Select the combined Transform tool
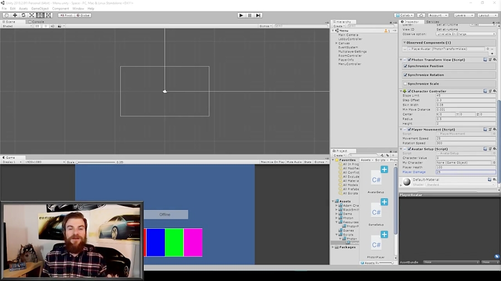 click(x=48, y=16)
